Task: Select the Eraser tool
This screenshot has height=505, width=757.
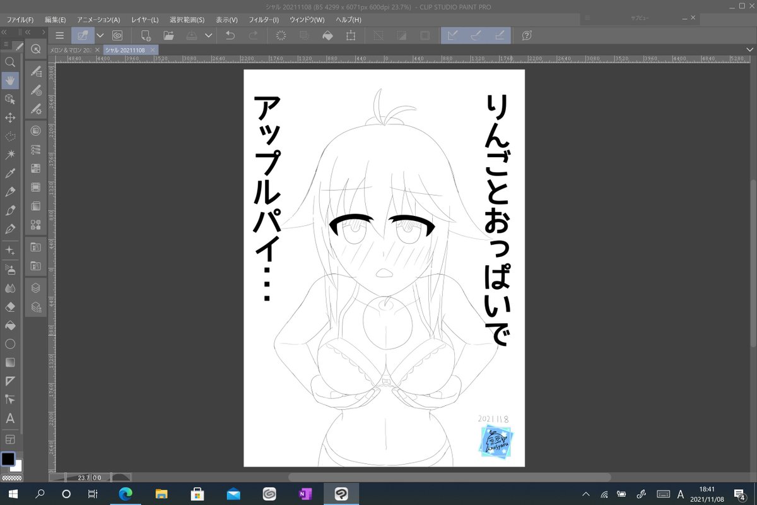Action: (x=10, y=307)
